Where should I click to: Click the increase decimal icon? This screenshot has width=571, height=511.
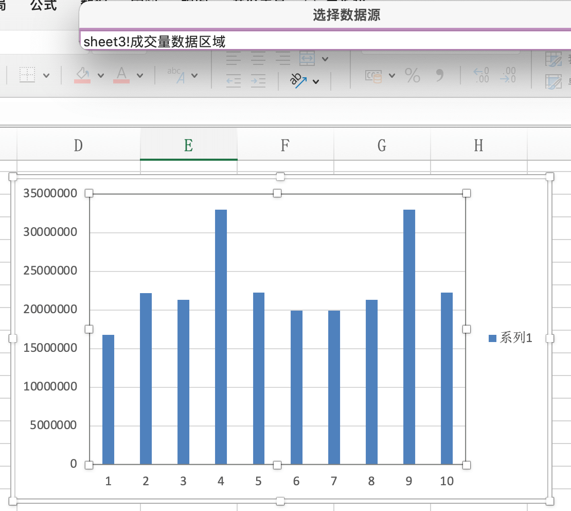tap(481, 75)
